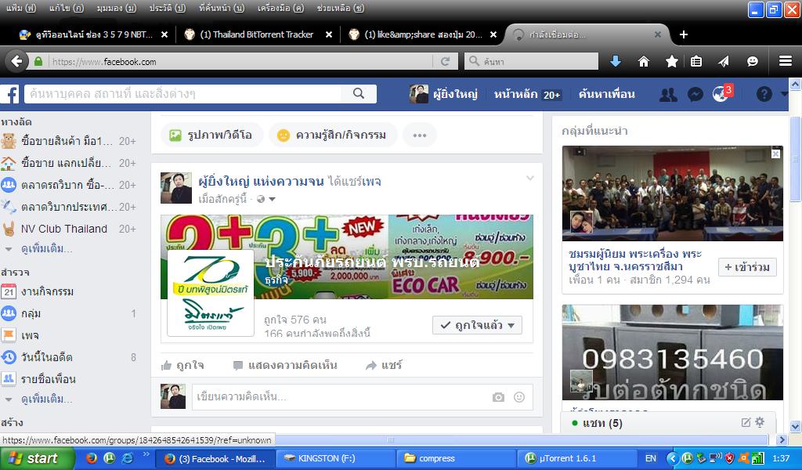
Task: Click the Facebook search input field
Action: (x=183, y=94)
